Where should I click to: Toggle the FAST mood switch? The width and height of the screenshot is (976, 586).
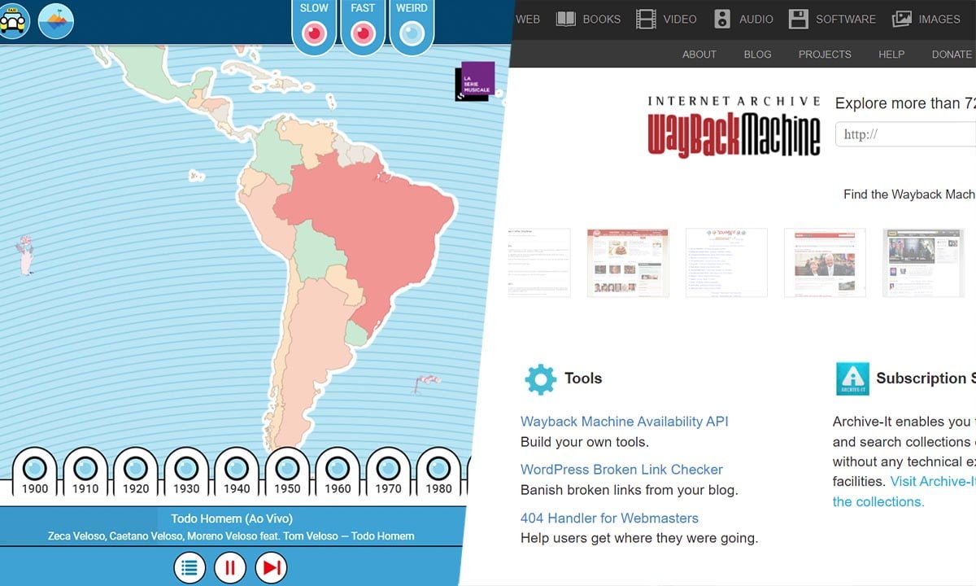coord(363,33)
